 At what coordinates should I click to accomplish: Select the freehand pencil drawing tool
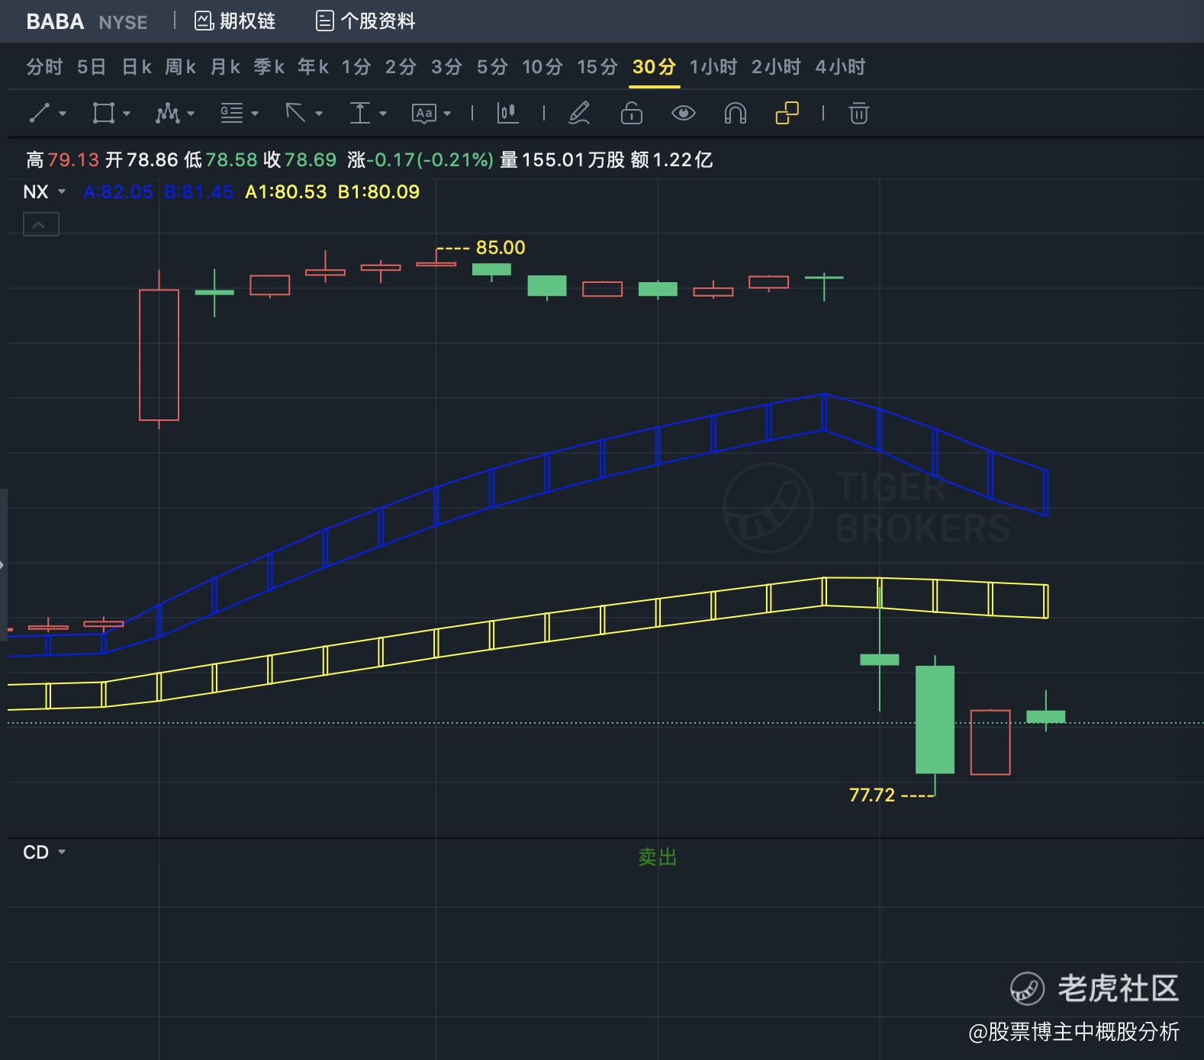579,114
